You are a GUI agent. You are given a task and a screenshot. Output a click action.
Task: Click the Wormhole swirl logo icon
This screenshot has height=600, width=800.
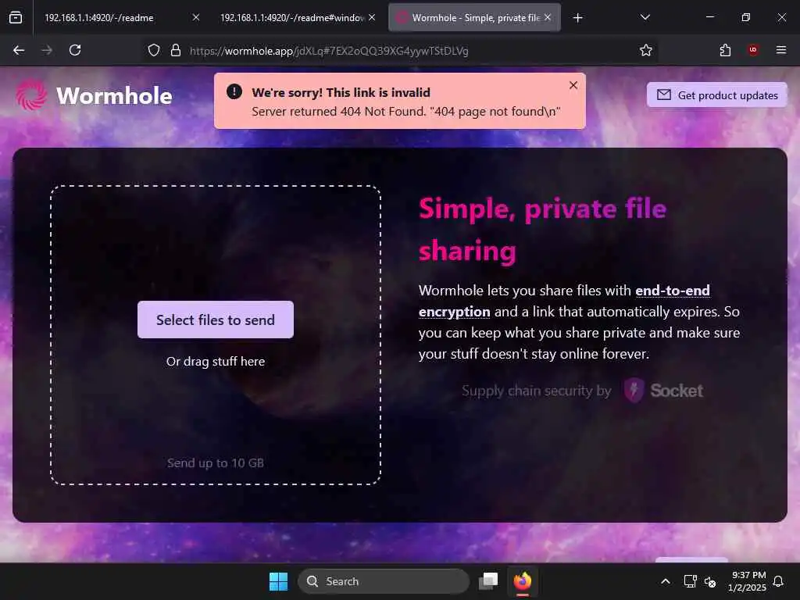pos(31,95)
